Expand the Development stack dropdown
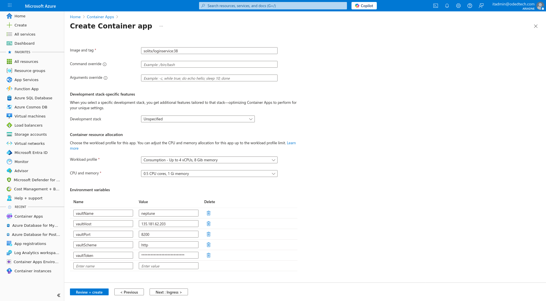 click(198, 119)
